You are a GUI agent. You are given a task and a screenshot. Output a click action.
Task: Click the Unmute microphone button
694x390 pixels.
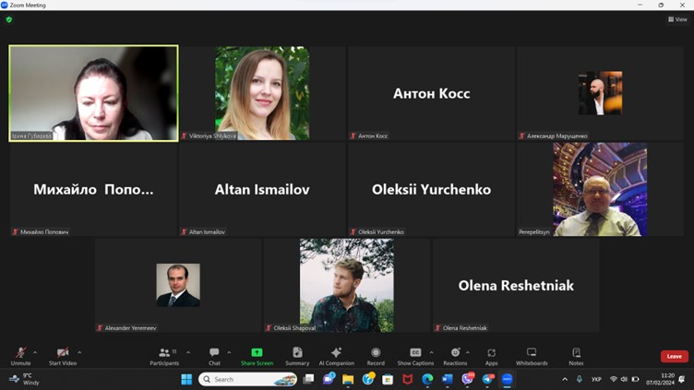click(x=20, y=355)
